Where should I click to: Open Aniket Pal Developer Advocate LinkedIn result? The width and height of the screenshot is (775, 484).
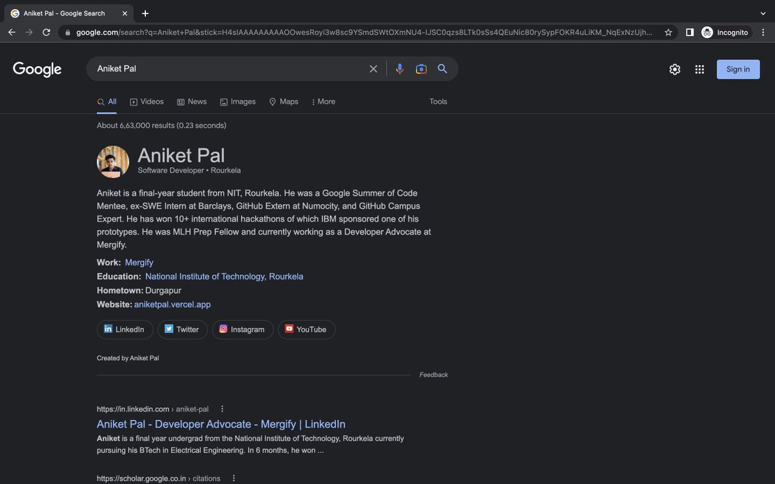pyautogui.click(x=221, y=425)
